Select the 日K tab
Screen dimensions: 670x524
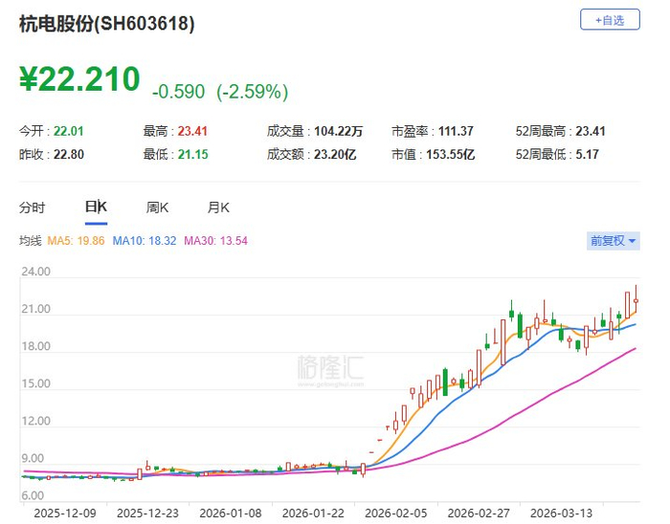click(x=96, y=207)
